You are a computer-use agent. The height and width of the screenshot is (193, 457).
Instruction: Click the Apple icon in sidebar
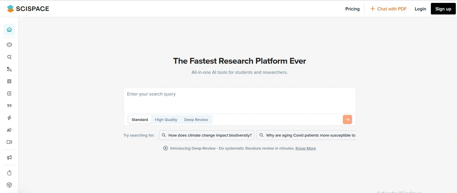click(x=9, y=173)
